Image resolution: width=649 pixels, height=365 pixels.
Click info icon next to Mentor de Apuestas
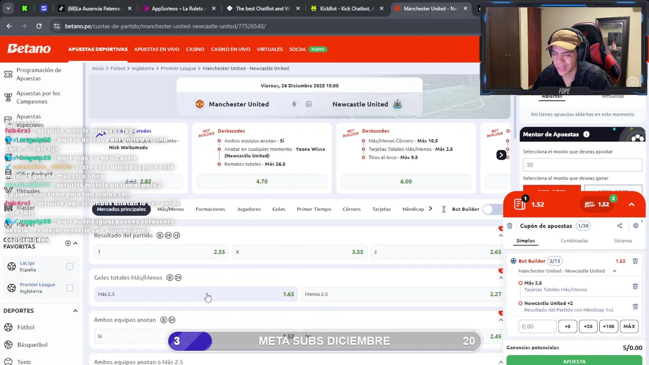pyautogui.click(x=586, y=134)
